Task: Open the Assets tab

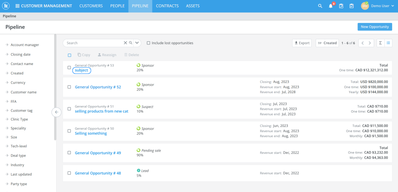Action: pos(193,6)
